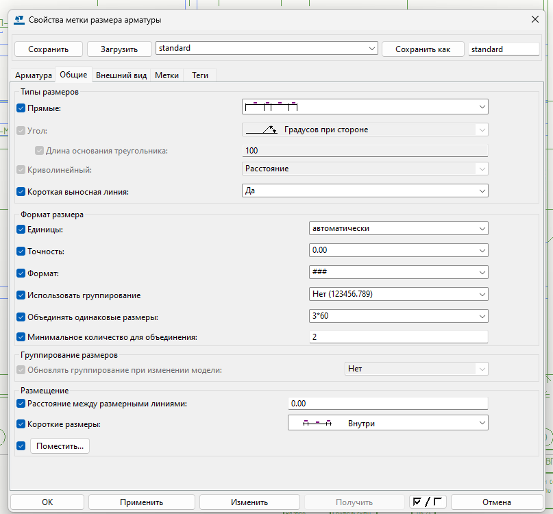This screenshot has width=553, height=514.
Task: Select the Теги tab
Action: click(x=200, y=75)
